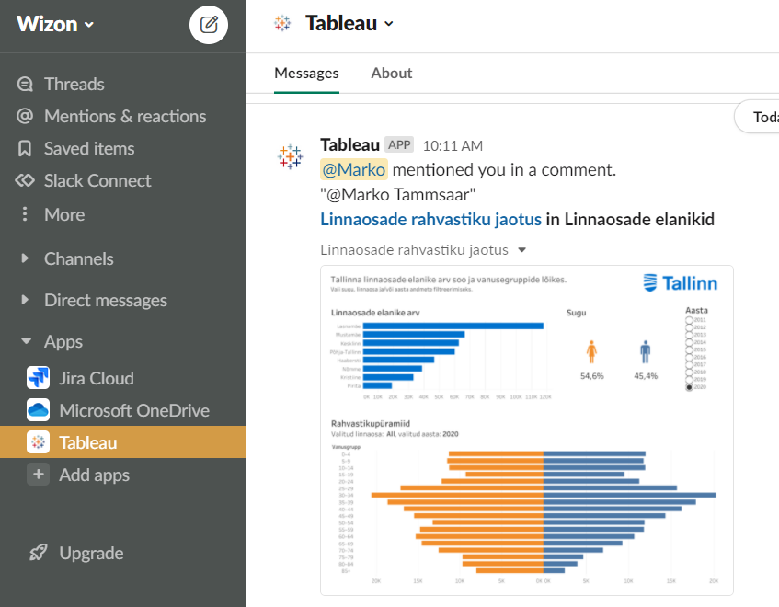Expand the Channels section
Viewport: 779px width, 607px height.
point(25,258)
